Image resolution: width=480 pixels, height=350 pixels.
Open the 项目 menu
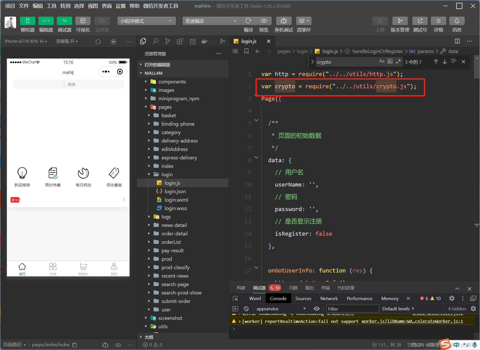click(10, 6)
